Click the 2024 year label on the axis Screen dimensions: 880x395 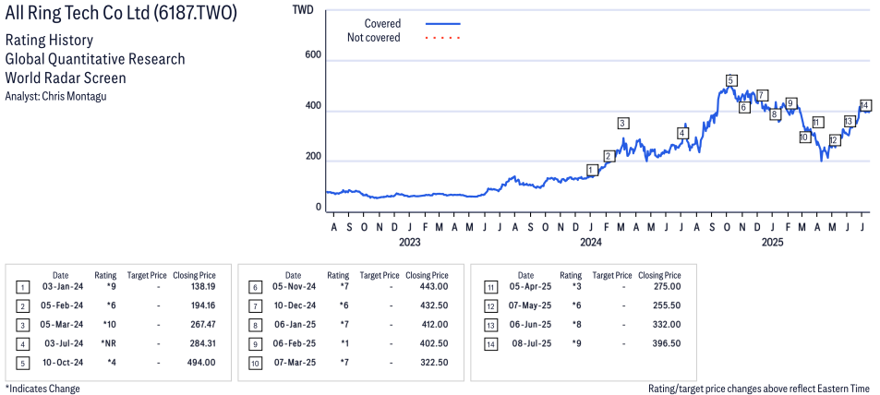point(591,243)
